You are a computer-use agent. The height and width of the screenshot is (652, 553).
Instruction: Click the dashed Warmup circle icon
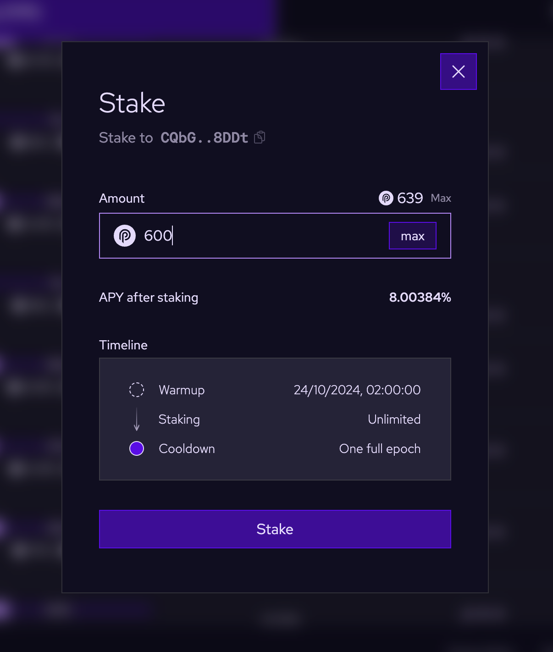coord(137,390)
